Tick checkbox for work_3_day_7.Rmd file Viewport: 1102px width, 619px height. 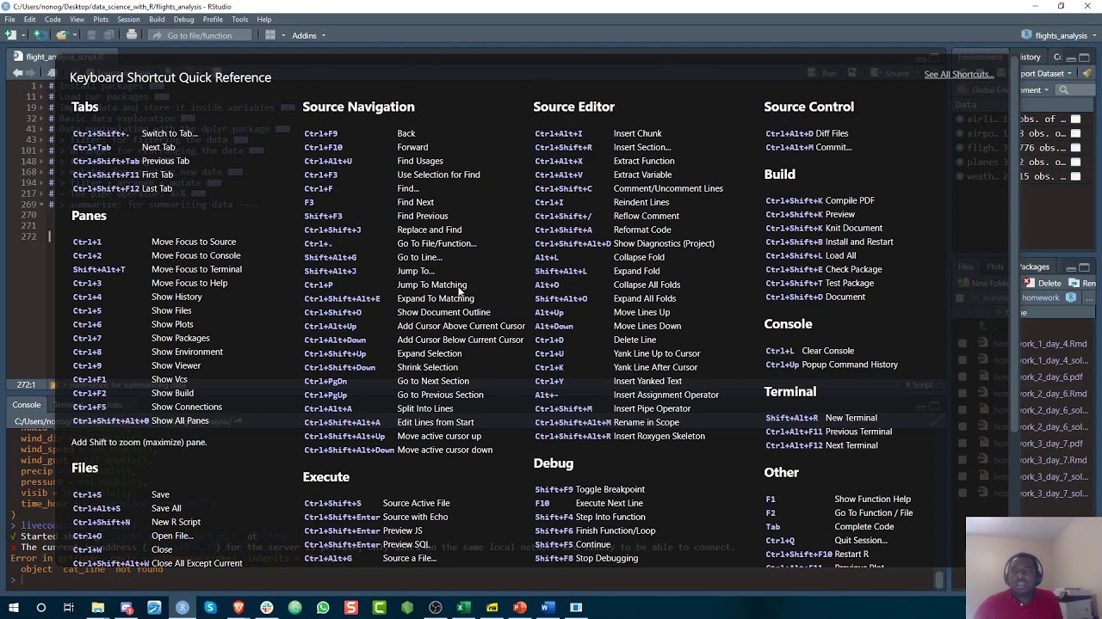(963, 461)
